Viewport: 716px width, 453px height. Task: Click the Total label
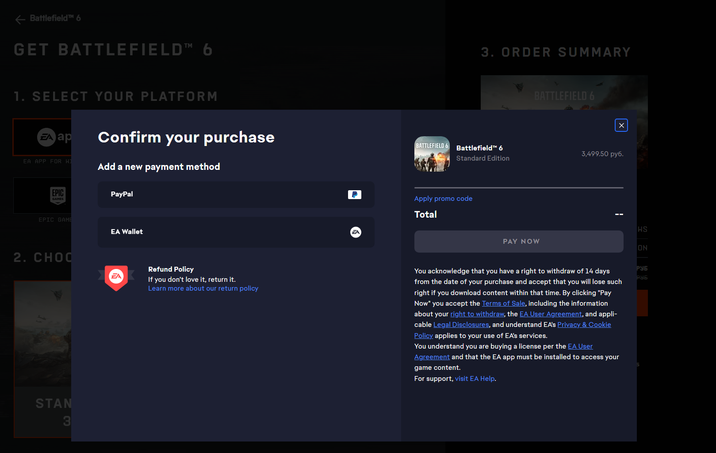pyautogui.click(x=425, y=215)
